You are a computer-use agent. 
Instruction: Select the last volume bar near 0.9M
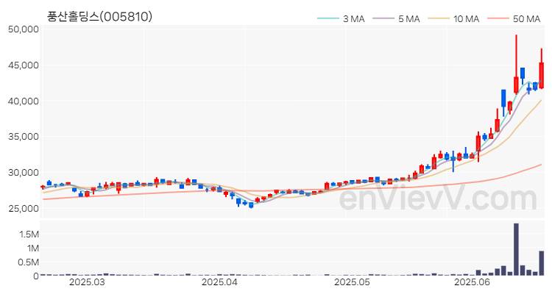coord(542,263)
